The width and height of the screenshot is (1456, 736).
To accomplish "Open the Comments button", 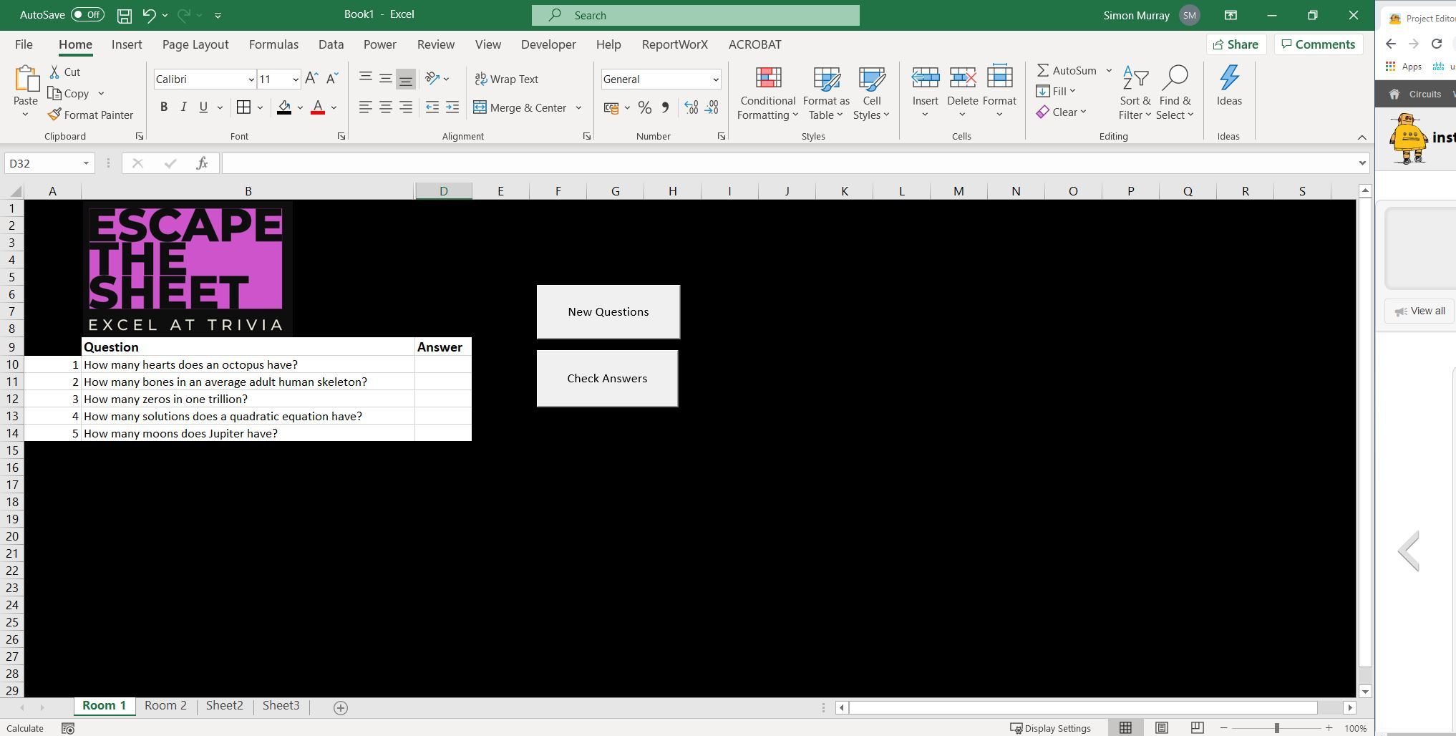I will click(x=1318, y=44).
